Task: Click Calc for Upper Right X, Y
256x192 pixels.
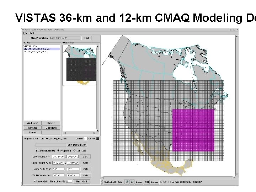Action: (85, 163)
